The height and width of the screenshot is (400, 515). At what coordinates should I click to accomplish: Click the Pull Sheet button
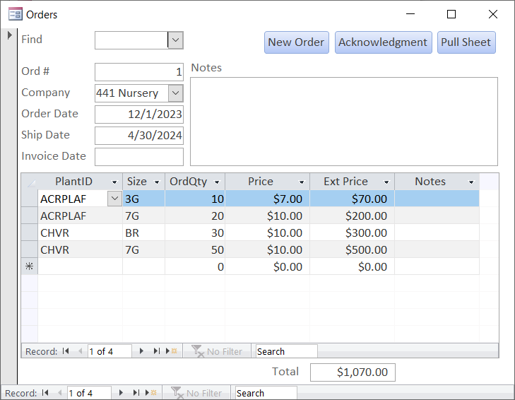click(466, 42)
